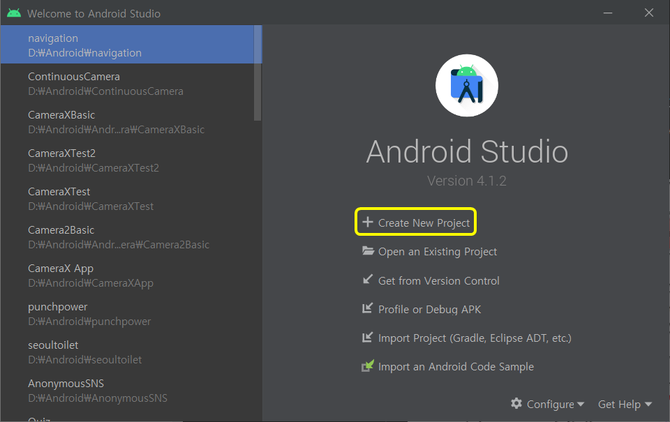Select Profile or Debug APK
The image size is (670, 422).
(429, 309)
